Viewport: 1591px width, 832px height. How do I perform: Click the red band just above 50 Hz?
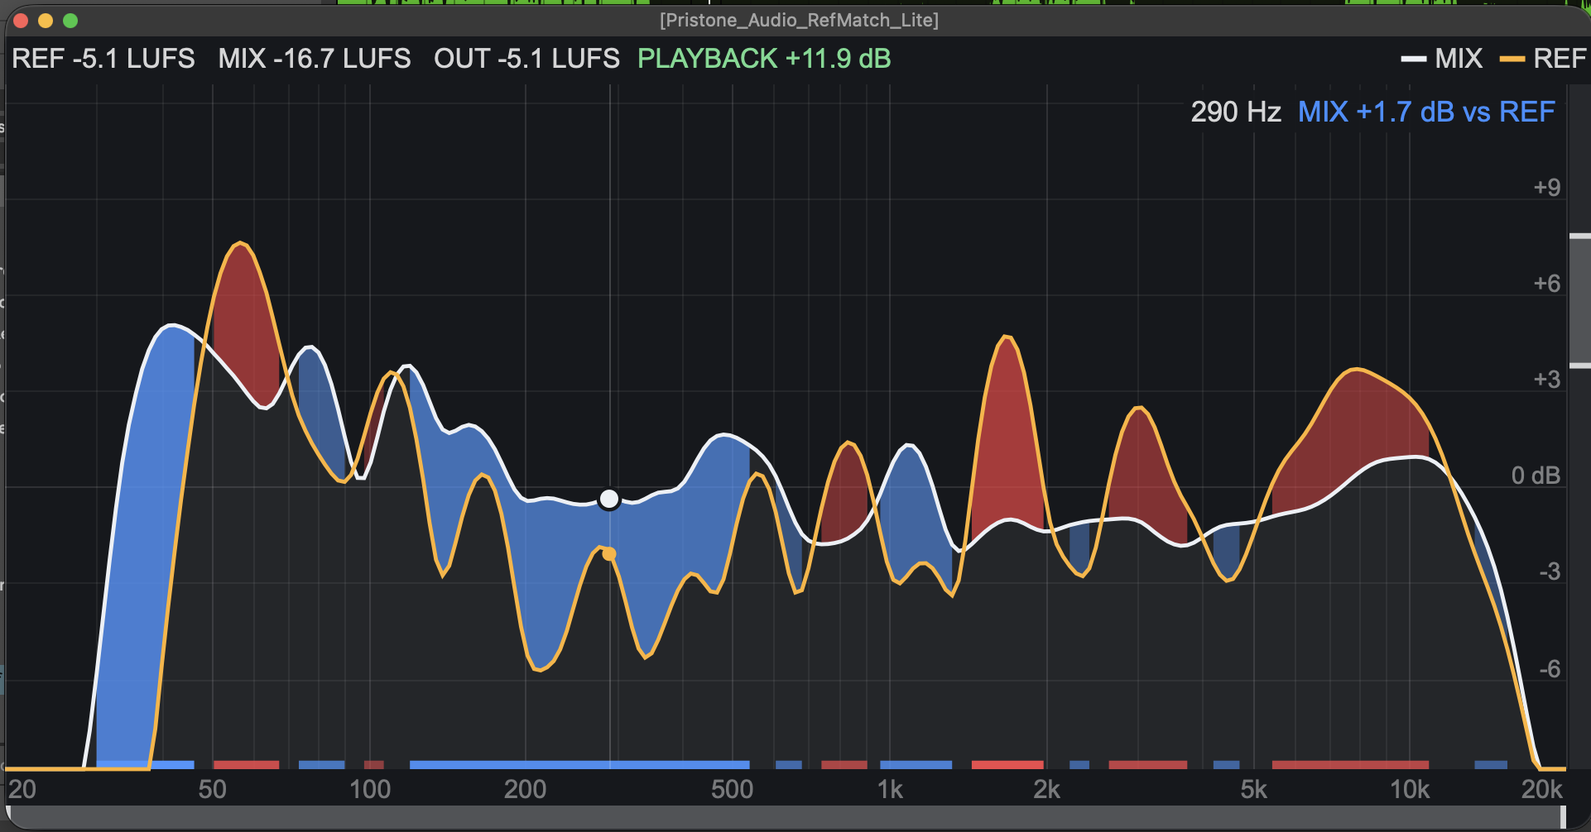pos(246,765)
